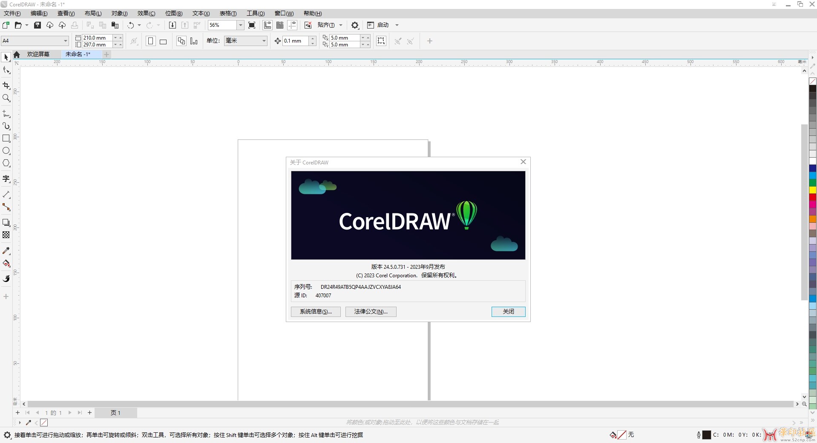The image size is (817, 443).
Task: Click 系统信息 button in About dialog
Action: click(x=316, y=311)
